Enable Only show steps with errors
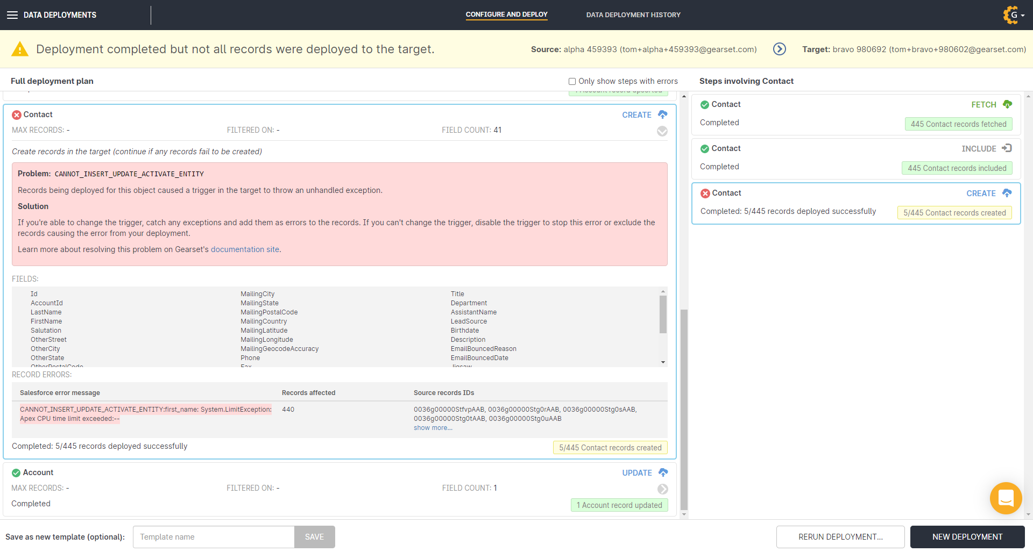The width and height of the screenshot is (1033, 552). (x=572, y=81)
